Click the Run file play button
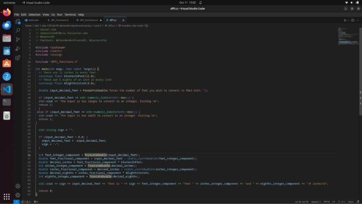362x204 pixels. coord(345,20)
